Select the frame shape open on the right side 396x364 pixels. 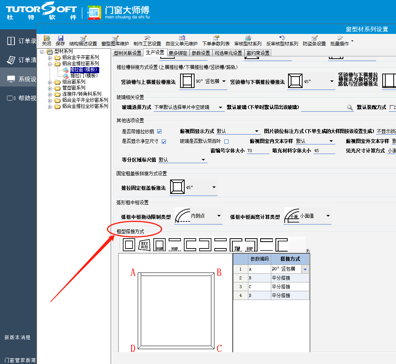(x=190, y=245)
